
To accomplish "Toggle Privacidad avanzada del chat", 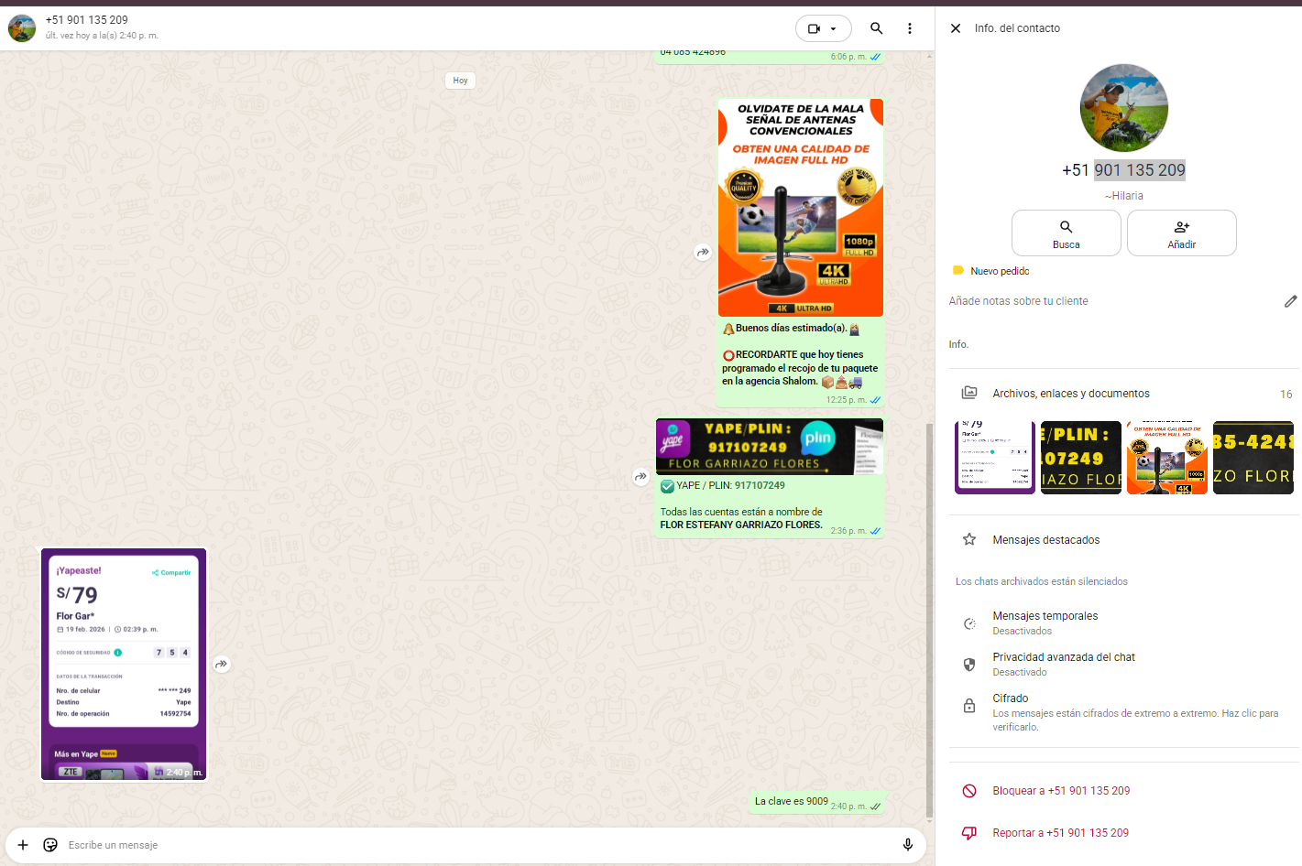I will 1063,664.
